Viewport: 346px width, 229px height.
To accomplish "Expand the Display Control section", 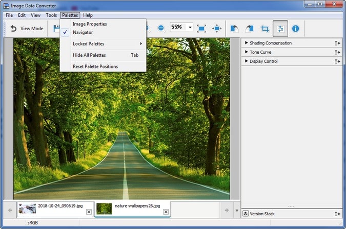I will (247, 61).
